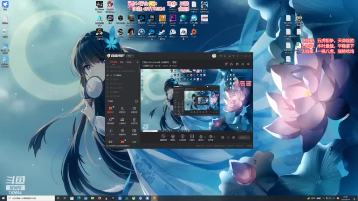This screenshot has width=358, height=201.
Task: Toggle visibility of the Warcraft III source
Action: (108, 67)
